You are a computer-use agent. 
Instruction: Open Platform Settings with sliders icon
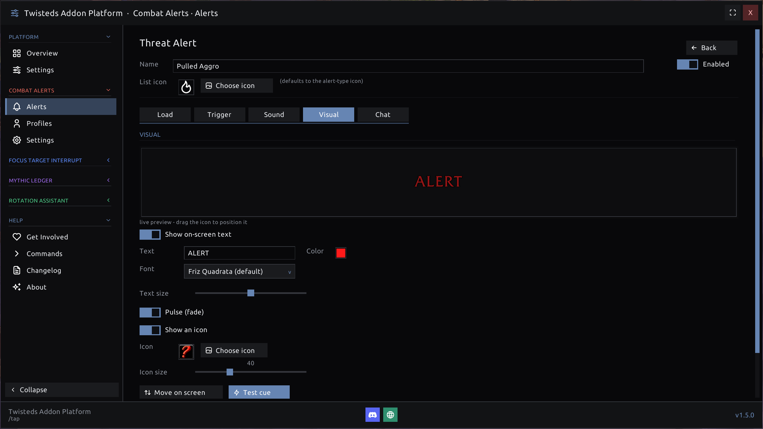pyautogui.click(x=61, y=70)
